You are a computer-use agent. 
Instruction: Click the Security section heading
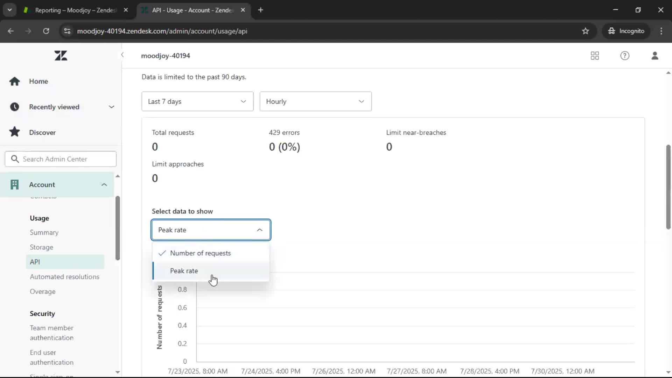[x=42, y=314]
